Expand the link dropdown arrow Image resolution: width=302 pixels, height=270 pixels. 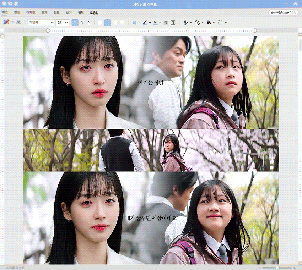point(203,23)
